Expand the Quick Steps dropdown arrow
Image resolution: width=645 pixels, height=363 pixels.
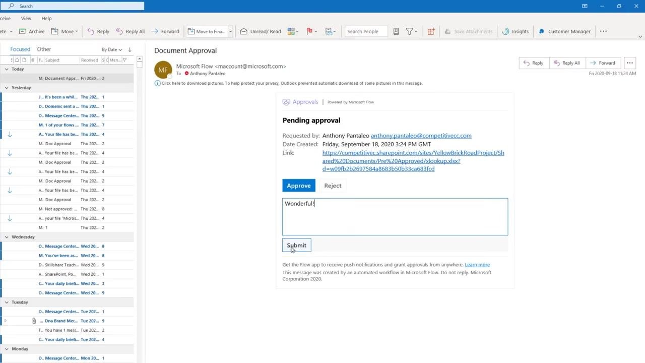click(230, 31)
